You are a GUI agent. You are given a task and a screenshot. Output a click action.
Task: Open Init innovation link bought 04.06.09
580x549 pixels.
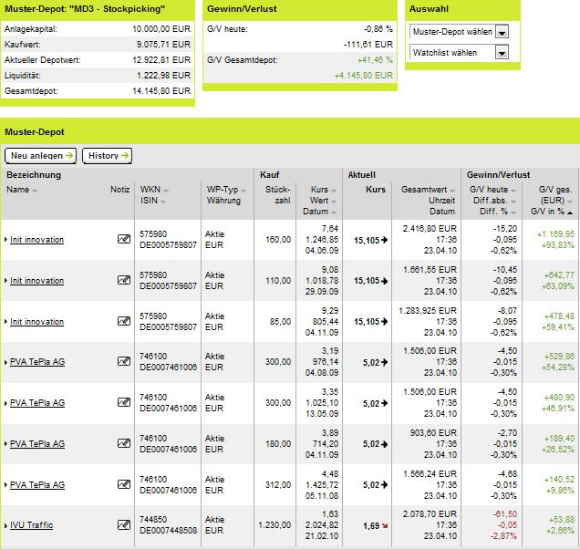(37, 240)
